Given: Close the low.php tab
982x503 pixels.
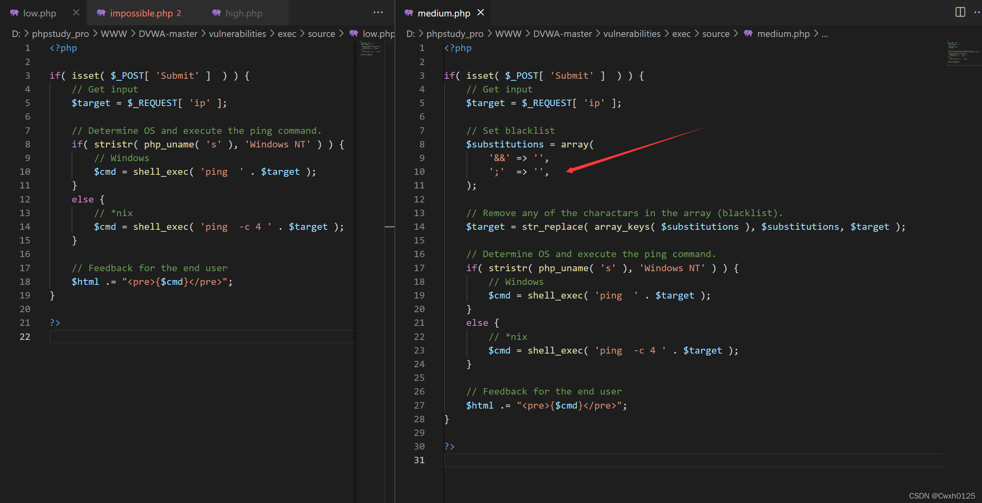Looking at the screenshot, I should (76, 13).
